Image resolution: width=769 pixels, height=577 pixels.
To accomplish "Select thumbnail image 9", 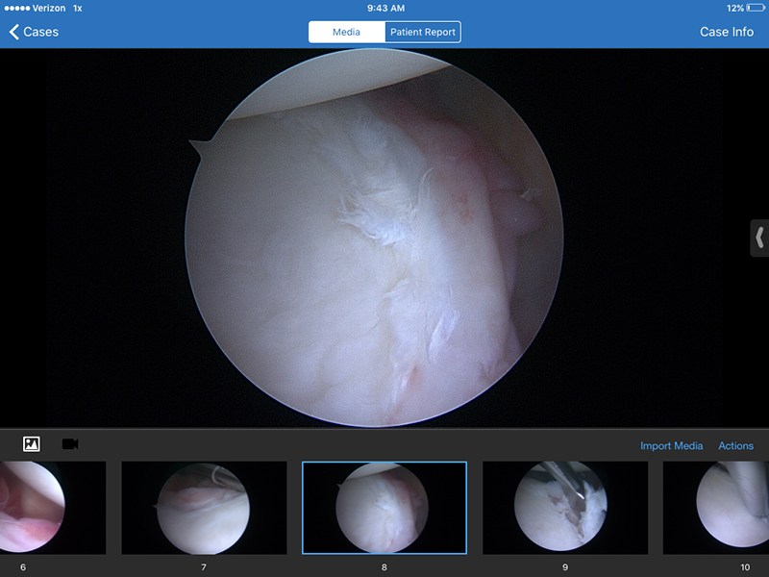I will (565, 508).
